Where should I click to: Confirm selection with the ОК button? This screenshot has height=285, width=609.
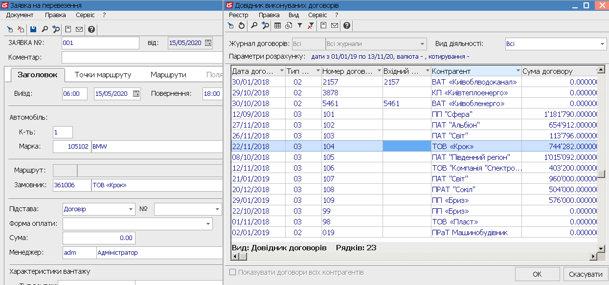[537, 274]
